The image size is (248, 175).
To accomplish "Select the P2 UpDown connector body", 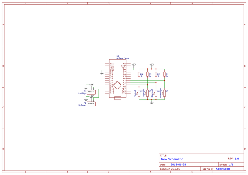I will coord(91,104).
